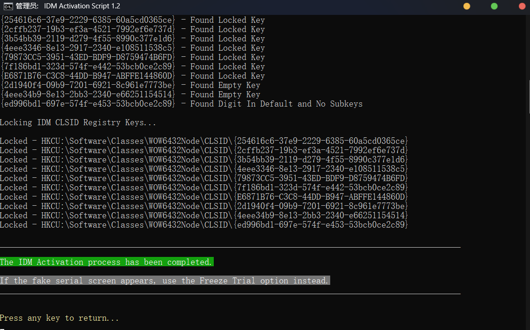The height and width of the screenshot is (330, 530).
Task: Click Found Empty Key line for {2d1940f4-09b9...}
Action: coord(130,85)
